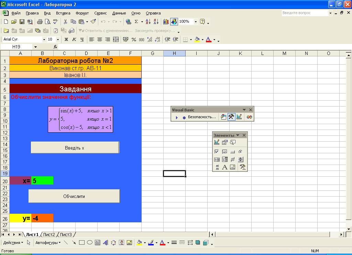This screenshot has height=255, width=352.
Task: Switch to the Лист2 sheet tab
Action: [49, 235]
